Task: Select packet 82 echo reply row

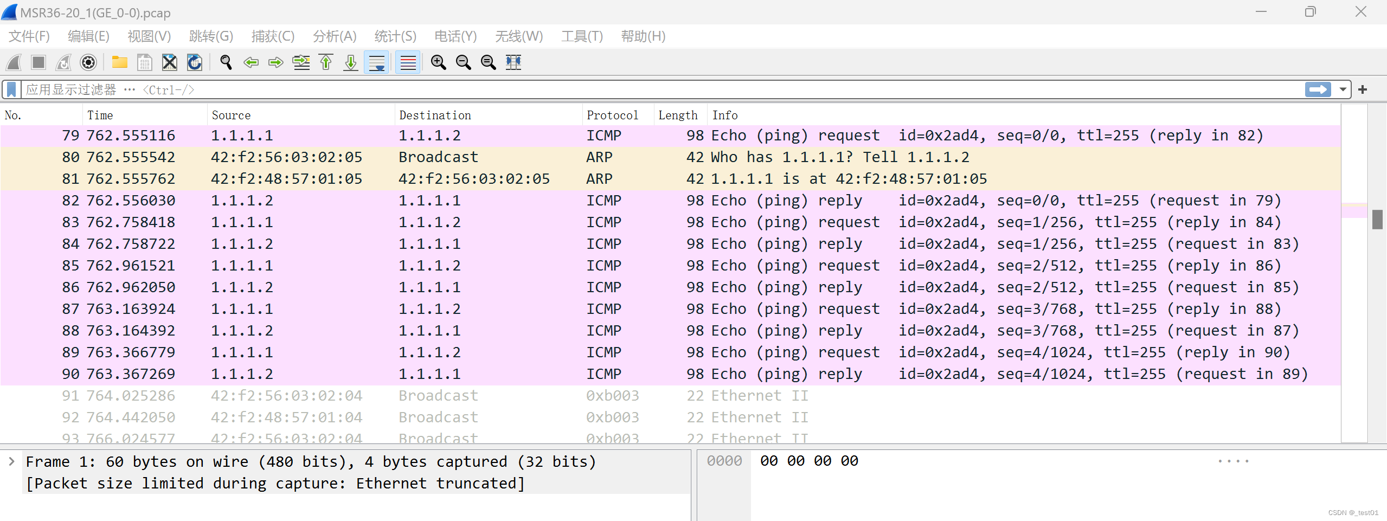Action: click(x=671, y=201)
